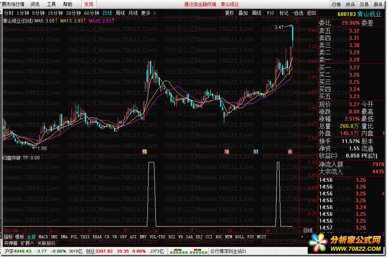Click the 创业 3207.82 index in status bar
Screen dimensions: 388x258
99,251
